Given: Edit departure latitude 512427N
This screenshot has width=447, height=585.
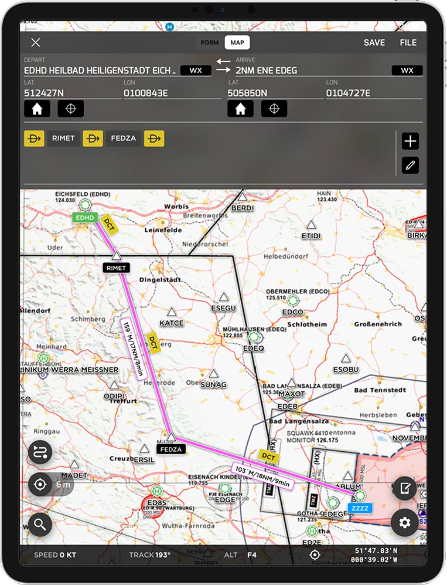Looking at the screenshot, I should (72, 93).
